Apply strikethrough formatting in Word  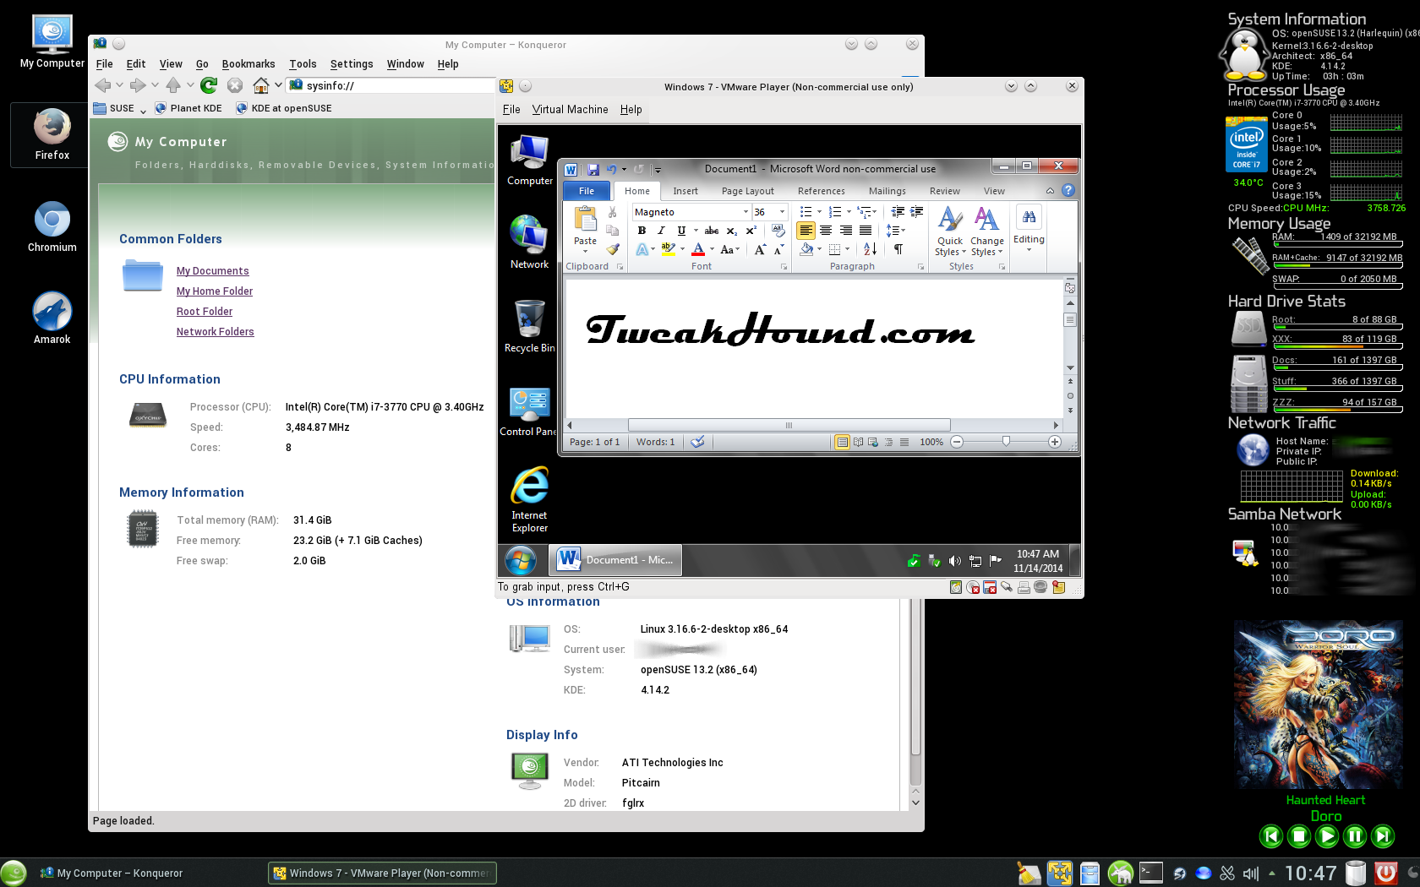pos(712,231)
